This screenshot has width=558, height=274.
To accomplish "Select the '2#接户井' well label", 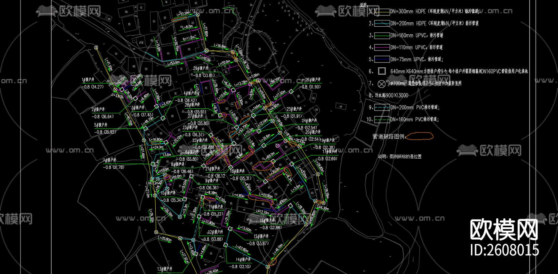I will tap(98, 110).
